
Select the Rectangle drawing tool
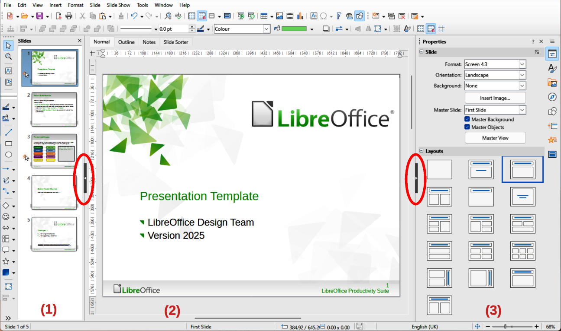(8, 143)
